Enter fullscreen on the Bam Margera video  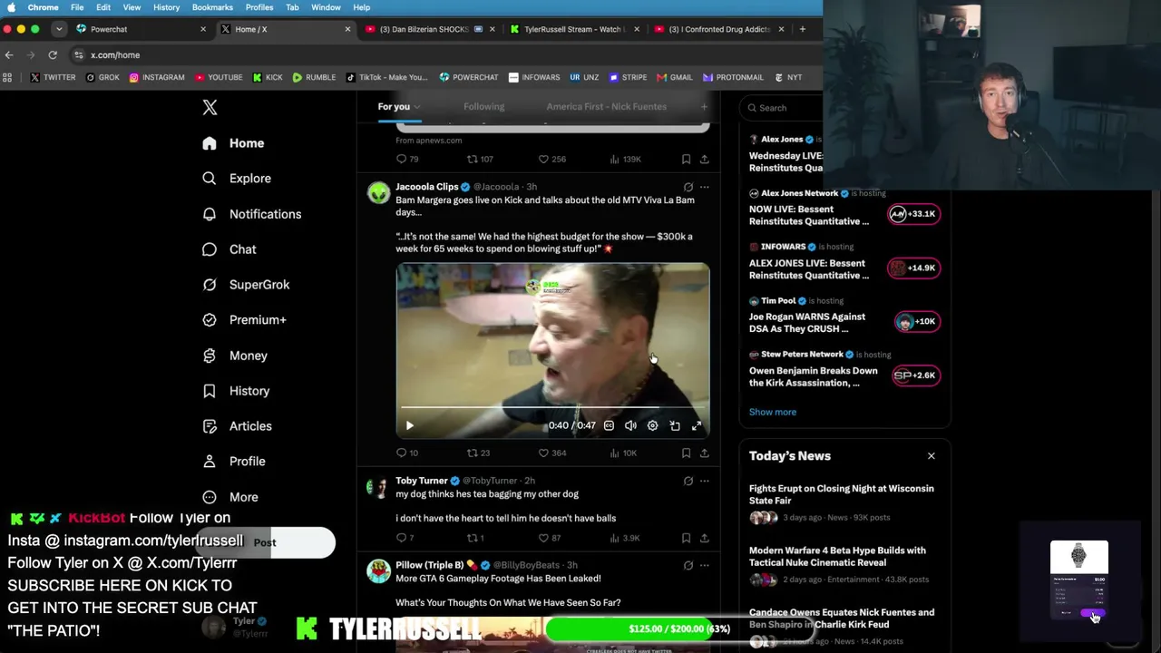tap(697, 425)
